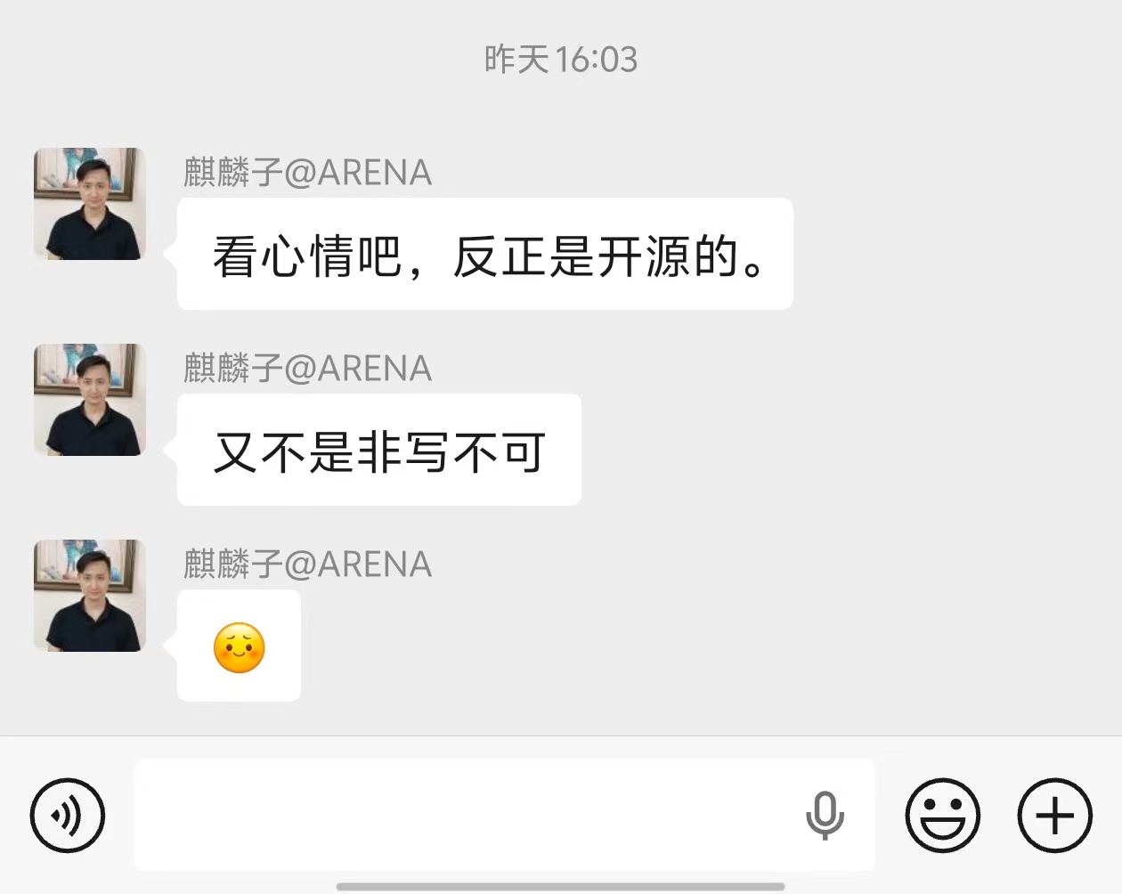Open avatar beside 又不是非写不可 message
The height and width of the screenshot is (894, 1122).
90,400
